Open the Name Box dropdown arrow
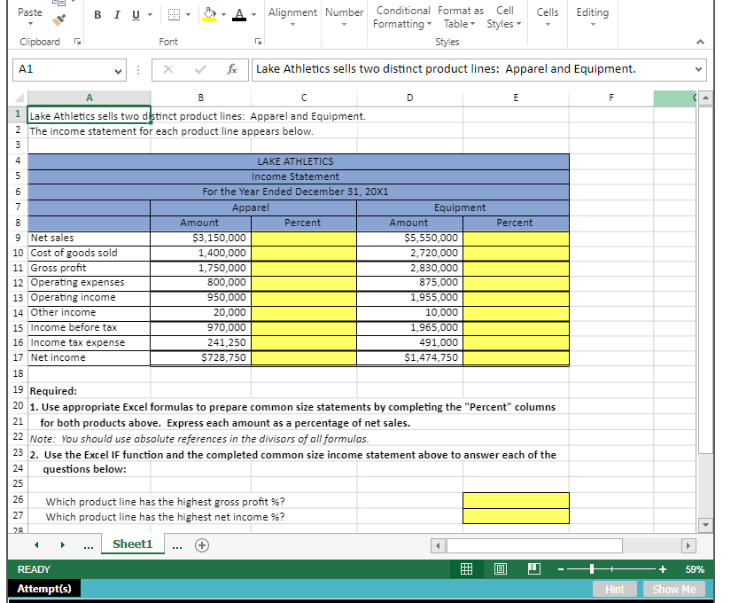This screenshot has height=603, width=731. (x=119, y=71)
